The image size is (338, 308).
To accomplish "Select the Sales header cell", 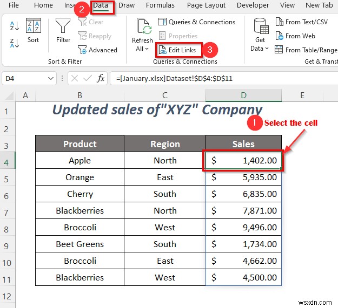I will pyautogui.click(x=243, y=143).
